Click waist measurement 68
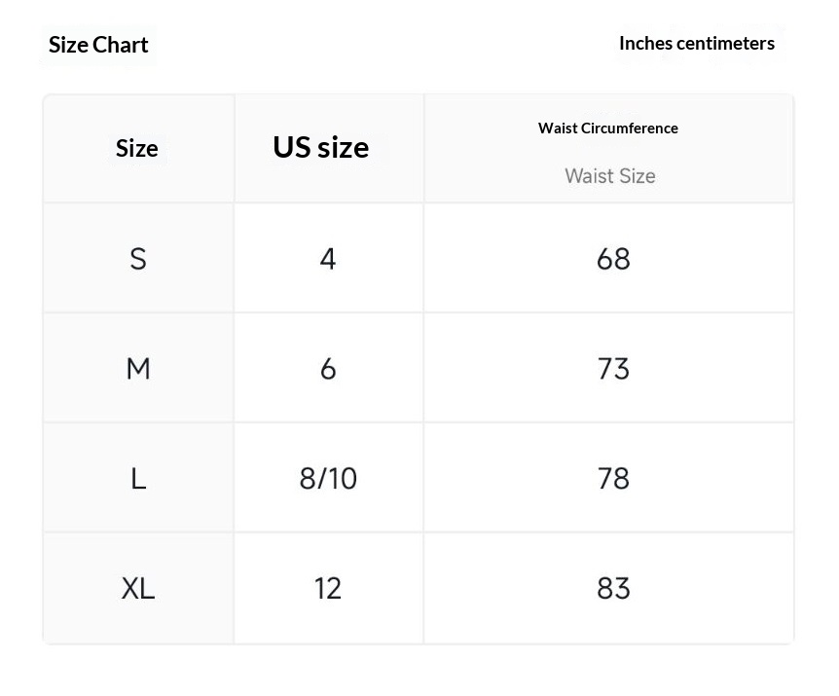The width and height of the screenshot is (839, 696). [x=613, y=259]
